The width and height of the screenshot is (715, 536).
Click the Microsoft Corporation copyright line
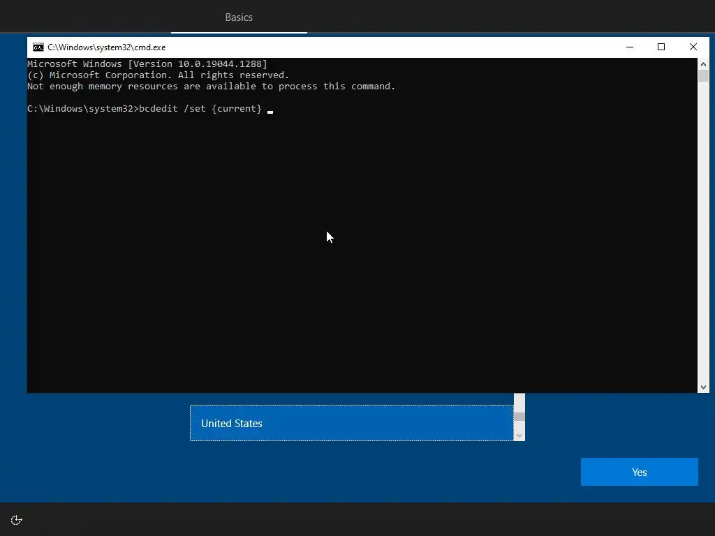159,75
